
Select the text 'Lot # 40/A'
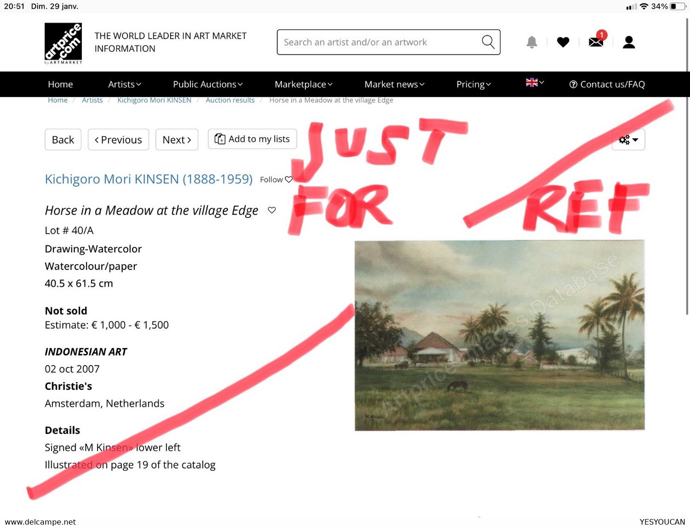69,230
